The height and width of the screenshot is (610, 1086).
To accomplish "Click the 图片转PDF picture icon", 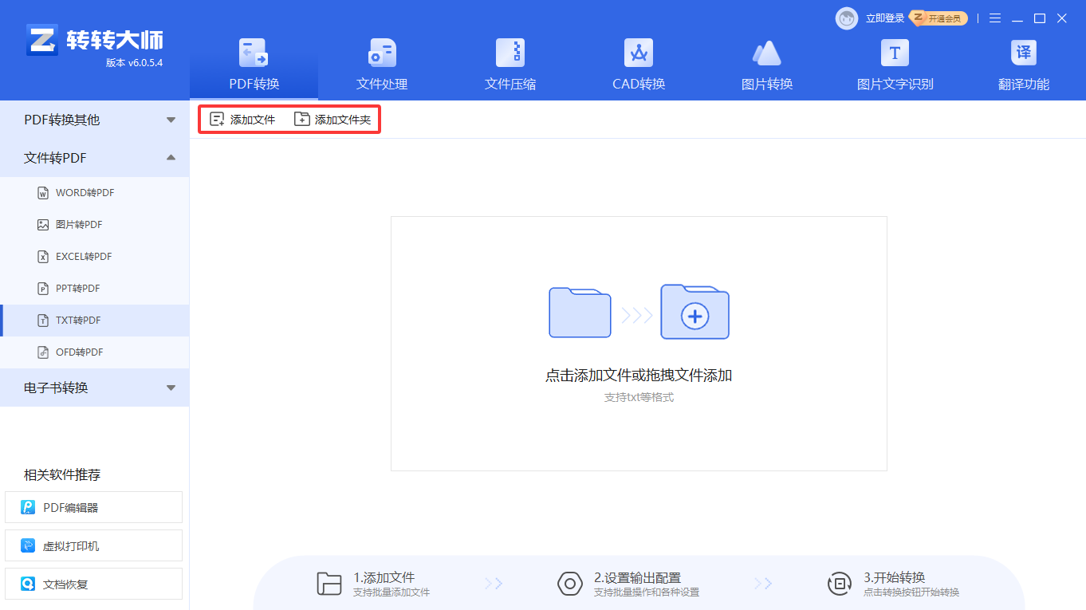I will [43, 225].
